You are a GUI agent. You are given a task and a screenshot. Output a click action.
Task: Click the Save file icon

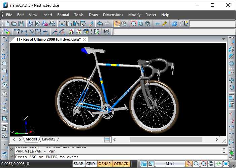coord(21,24)
